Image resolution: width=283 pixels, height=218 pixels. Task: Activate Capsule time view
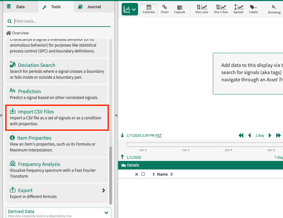pos(179,9)
